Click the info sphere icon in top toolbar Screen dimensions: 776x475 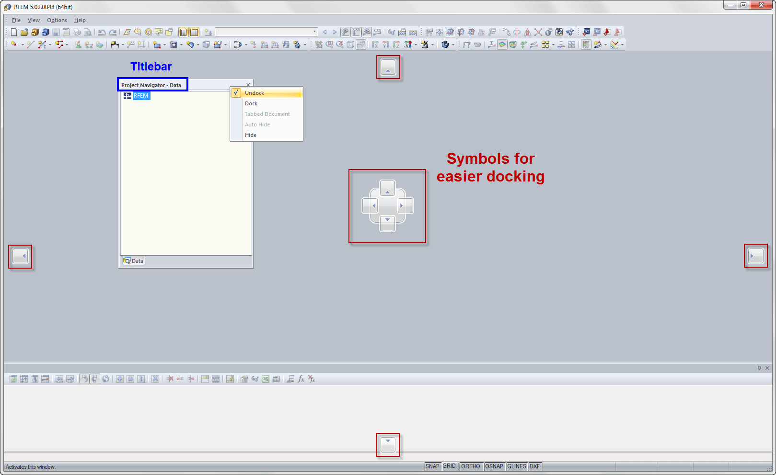[548, 32]
